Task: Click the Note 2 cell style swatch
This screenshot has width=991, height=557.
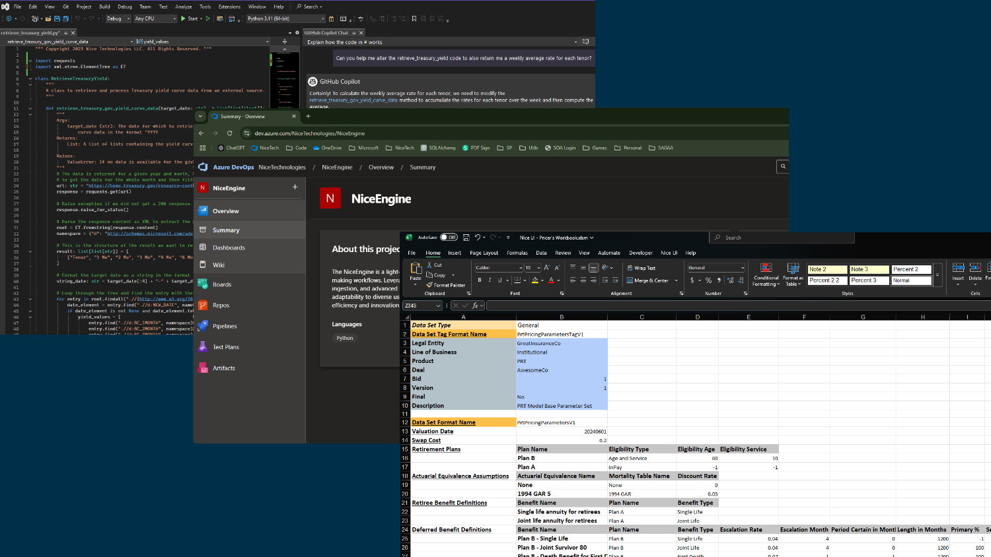Action: pyautogui.click(x=826, y=269)
